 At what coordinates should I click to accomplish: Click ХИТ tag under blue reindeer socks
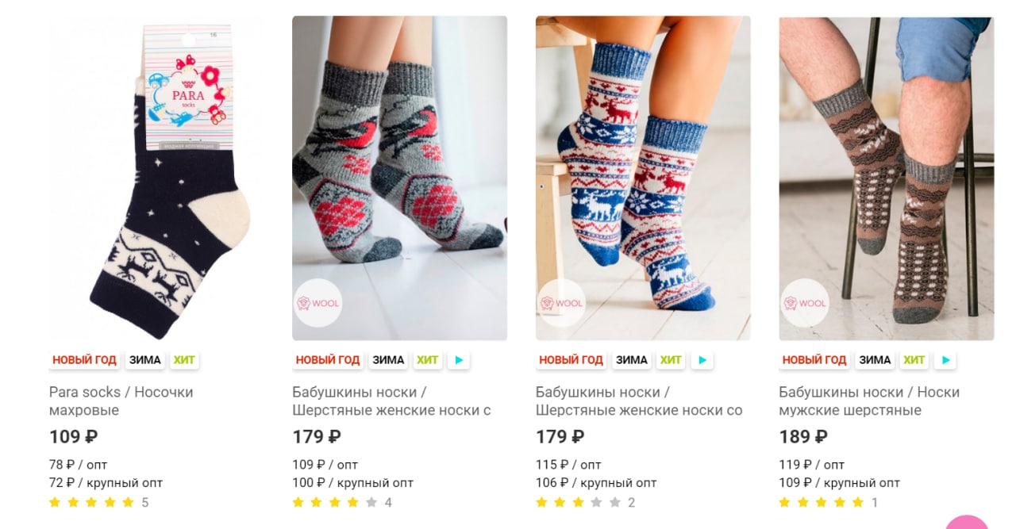tap(671, 360)
